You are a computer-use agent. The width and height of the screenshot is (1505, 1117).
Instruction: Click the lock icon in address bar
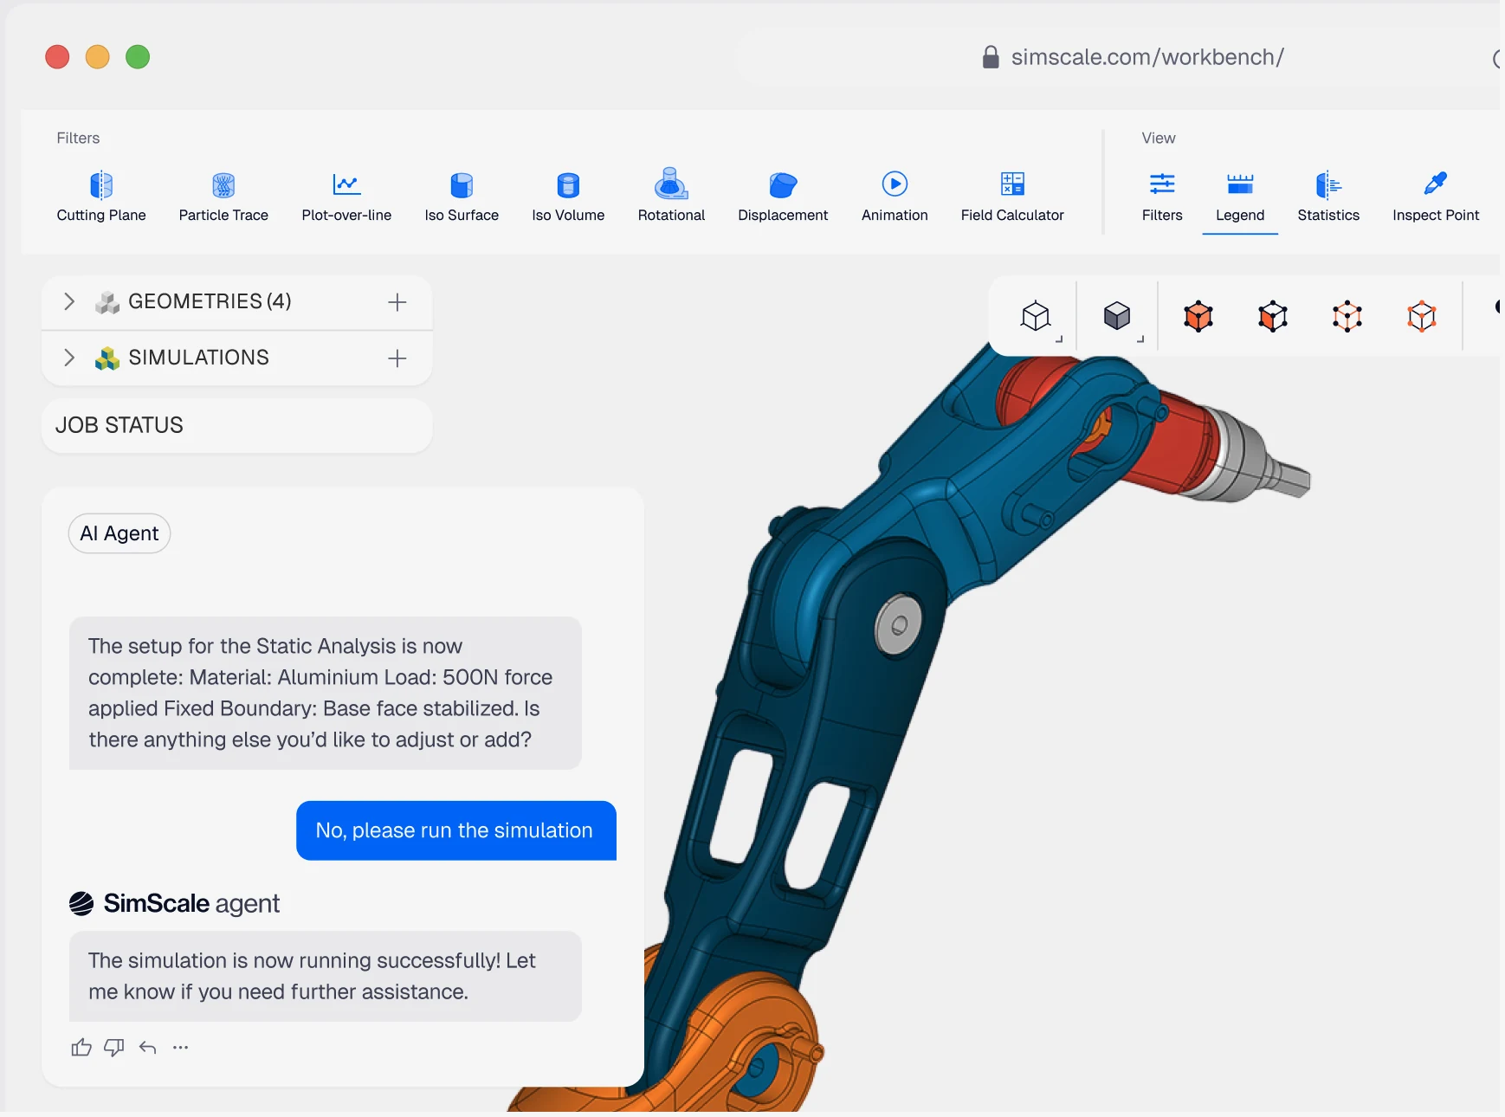(x=991, y=57)
